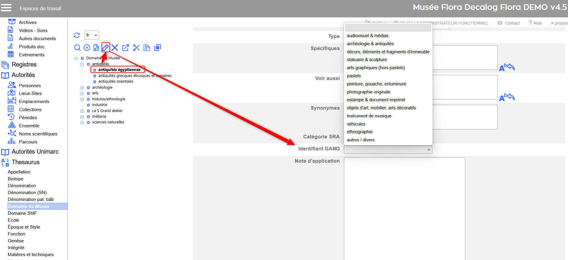Image resolution: width=568 pixels, height=260 pixels.
Task: Click the magnifier search icon in tree toolbar
Action: (x=77, y=48)
